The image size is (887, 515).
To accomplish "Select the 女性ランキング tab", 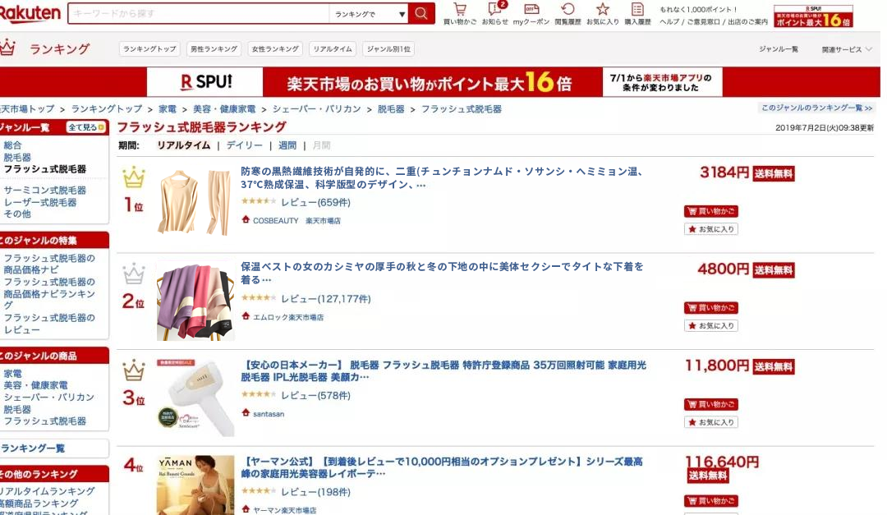I will pyautogui.click(x=275, y=49).
